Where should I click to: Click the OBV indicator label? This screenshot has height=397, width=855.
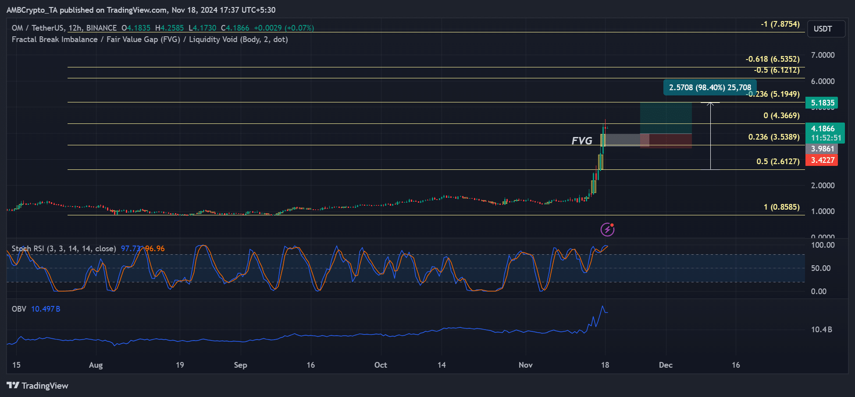point(19,309)
